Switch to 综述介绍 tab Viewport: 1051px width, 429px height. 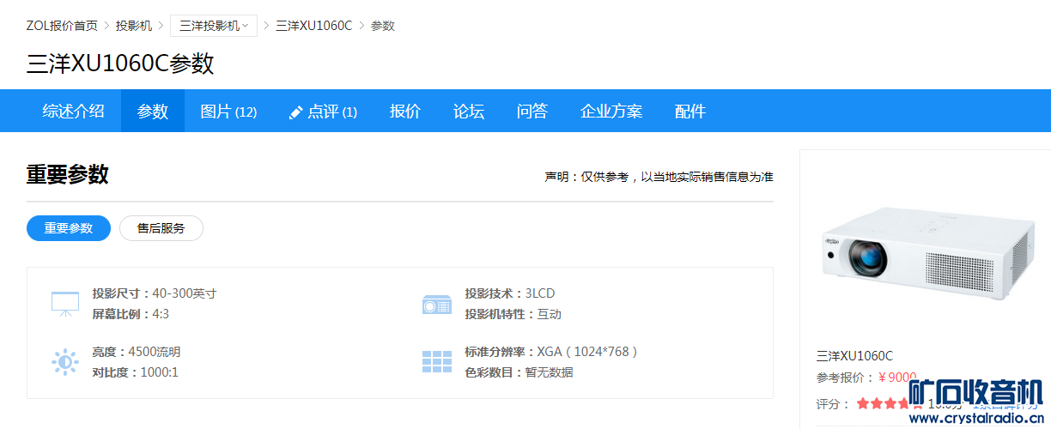(x=74, y=111)
